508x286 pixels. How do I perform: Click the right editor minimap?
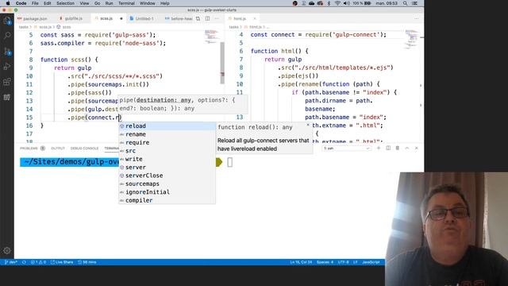point(412,39)
